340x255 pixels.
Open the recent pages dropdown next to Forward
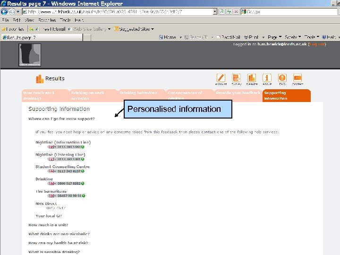[x=18, y=11]
